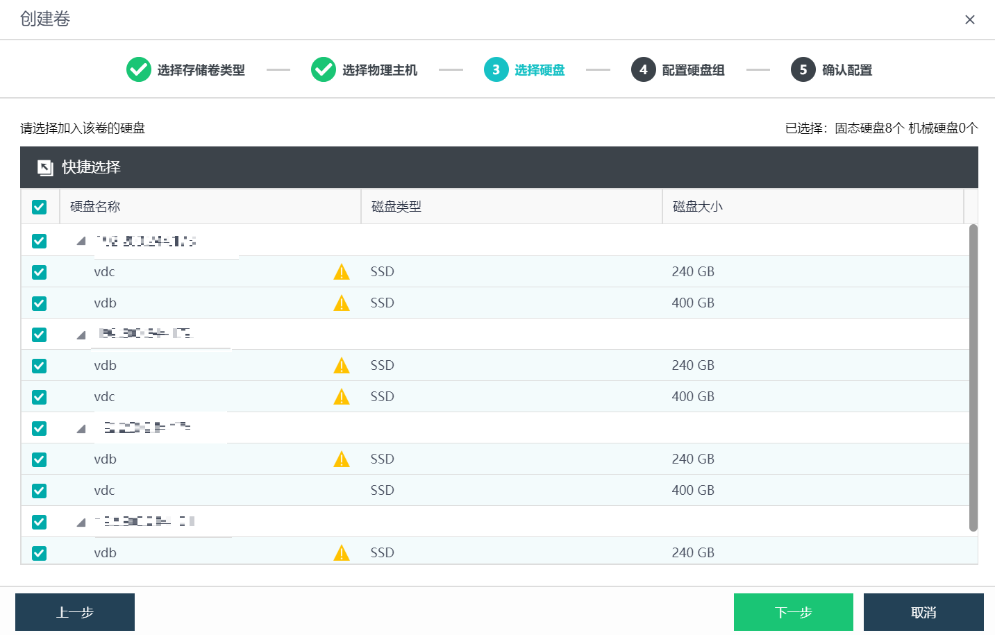Click 240 GB cell on first host's vdc row
The height and width of the screenshot is (635, 995).
click(x=693, y=272)
